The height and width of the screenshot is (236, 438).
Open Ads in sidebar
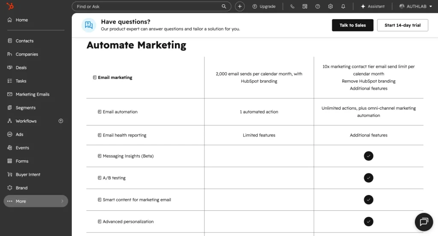(x=36, y=134)
